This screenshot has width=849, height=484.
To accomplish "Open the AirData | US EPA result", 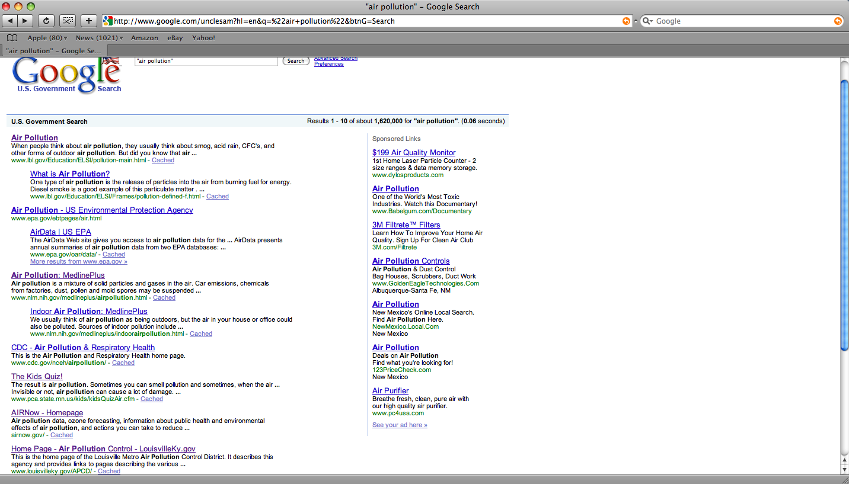I will click(60, 232).
